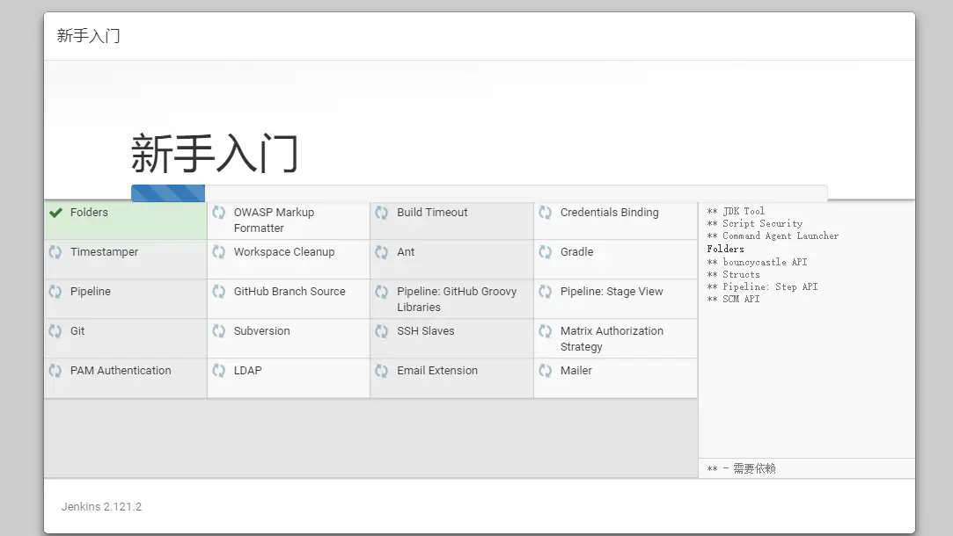953x536 pixels.
Task: Click the small 新手入门 dialog header title
Action: (x=88, y=36)
